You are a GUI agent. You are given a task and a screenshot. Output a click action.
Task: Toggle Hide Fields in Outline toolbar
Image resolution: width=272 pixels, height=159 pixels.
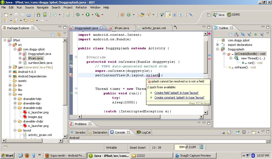pos(243,34)
